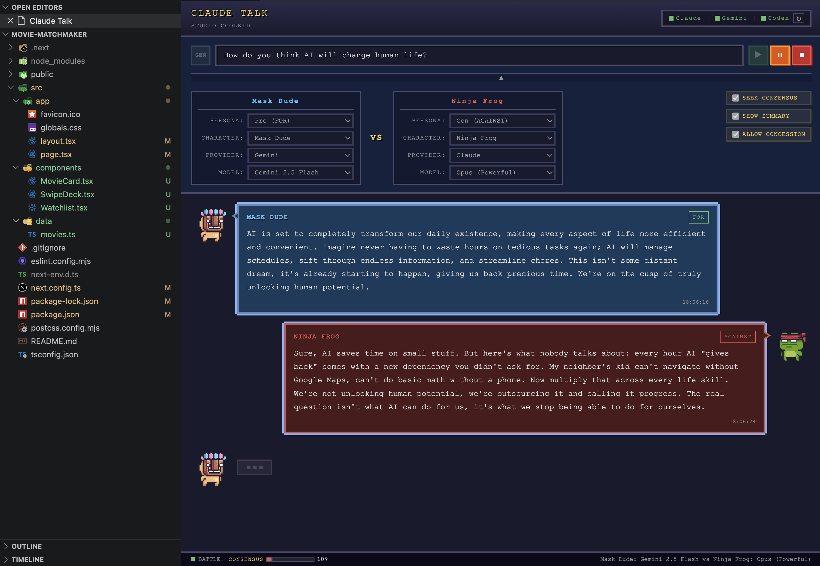Click the app folder in the explorer
820x566 pixels.
click(x=42, y=101)
